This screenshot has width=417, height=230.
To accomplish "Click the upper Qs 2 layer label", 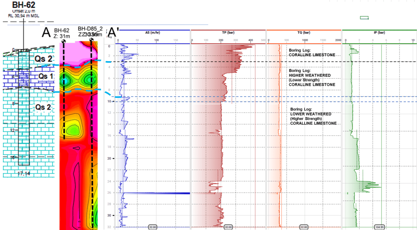I will pyautogui.click(x=43, y=59).
